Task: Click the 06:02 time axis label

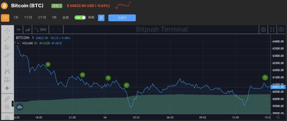Action: tap(170, 117)
